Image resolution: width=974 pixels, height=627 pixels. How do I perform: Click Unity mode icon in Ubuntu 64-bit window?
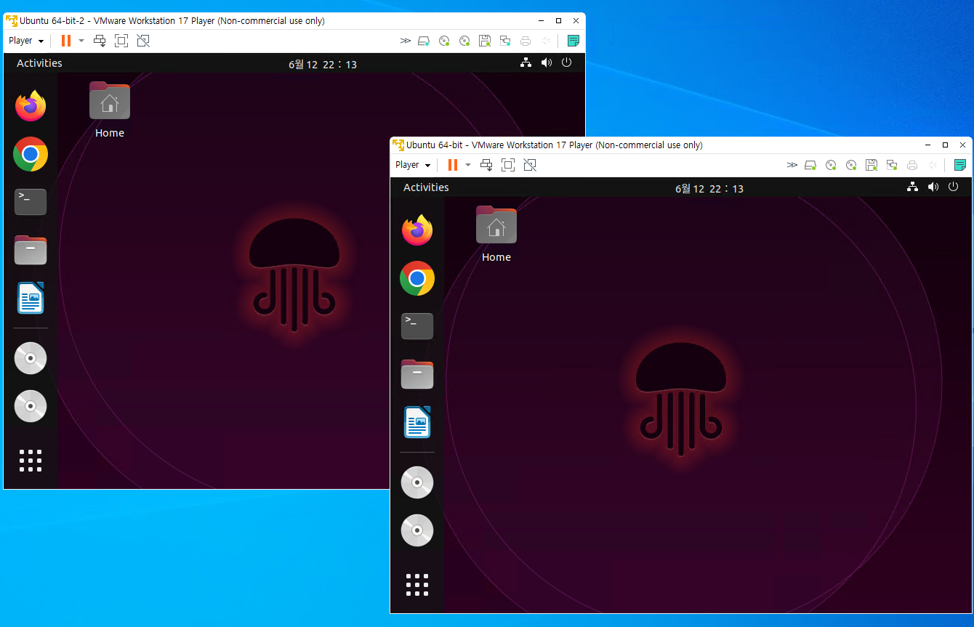(x=530, y=165)
